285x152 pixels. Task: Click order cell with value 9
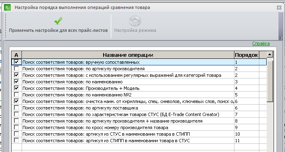(x=246, y=127)
